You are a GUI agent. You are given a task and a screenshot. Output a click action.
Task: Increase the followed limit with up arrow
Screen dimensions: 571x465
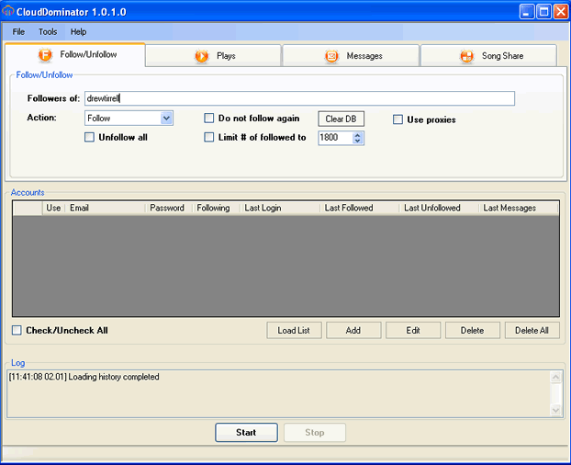358,135
